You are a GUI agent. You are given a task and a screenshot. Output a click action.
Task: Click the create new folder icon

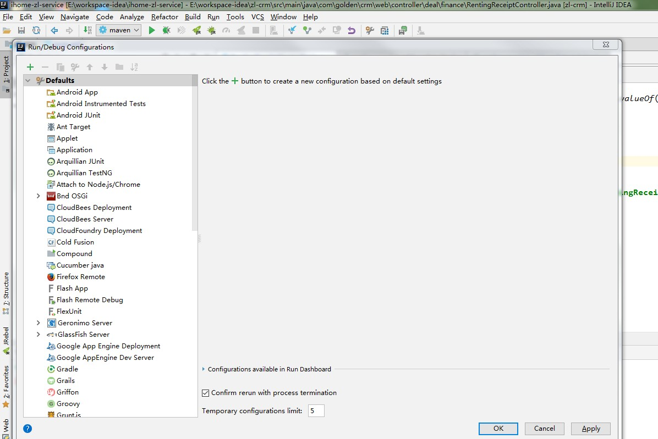point(119,67)
